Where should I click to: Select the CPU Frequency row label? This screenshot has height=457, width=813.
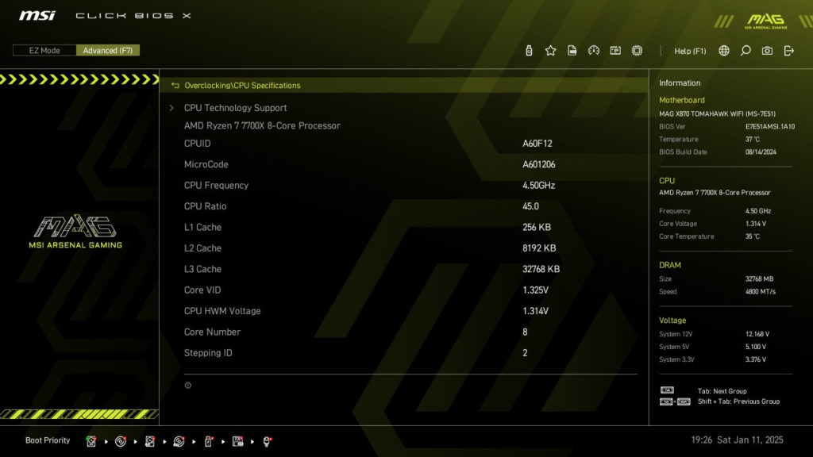[x=216, y=185]
